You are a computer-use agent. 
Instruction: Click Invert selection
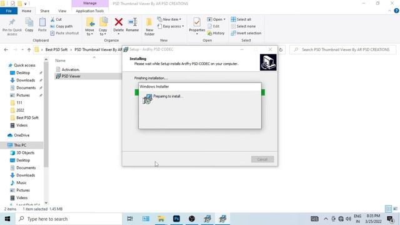pyautogui.click(x=246, y=33)
